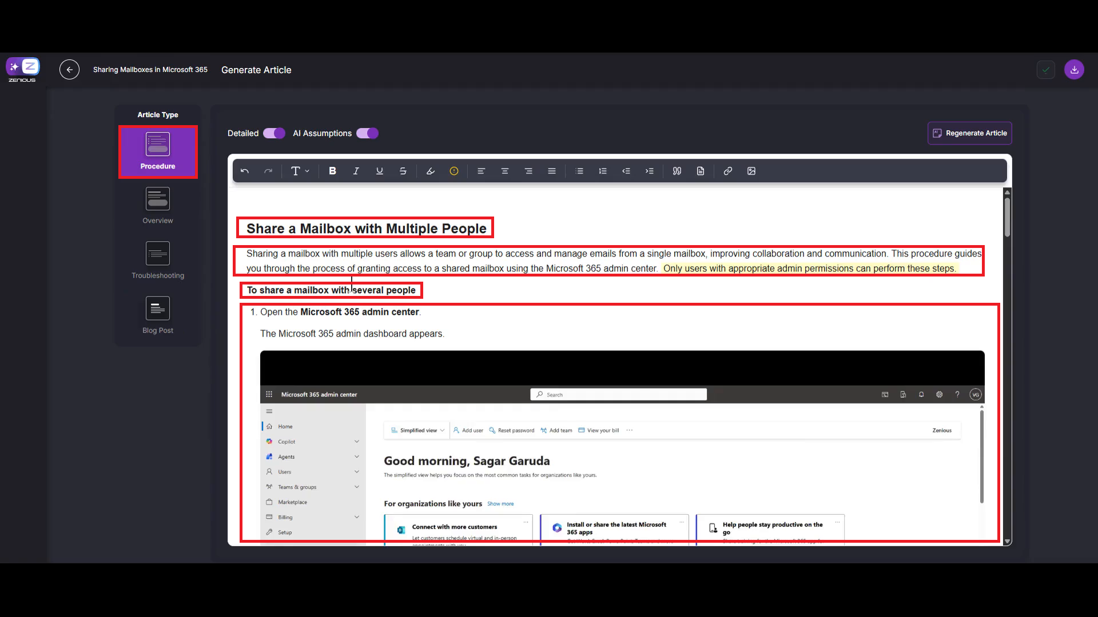Click the editor vertical scrollbar thumb
Image resolution: width=1098 pixels, height=617 pixels.
pyautogui.click(x=1007, y=216)
